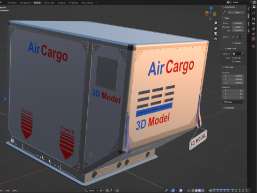Select wireframe viewport shading icon
This screenshot has height=193, width=257.
193,190
